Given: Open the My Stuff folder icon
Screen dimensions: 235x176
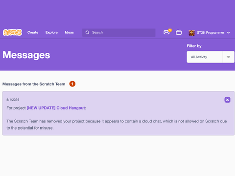Looking at the screenshot, I should (179, 32).
